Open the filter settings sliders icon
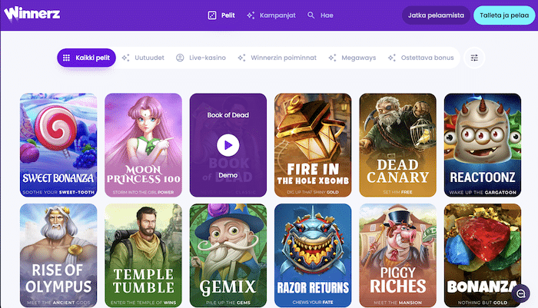The width and height of the screenshot is (538, 308). point(474,58)
